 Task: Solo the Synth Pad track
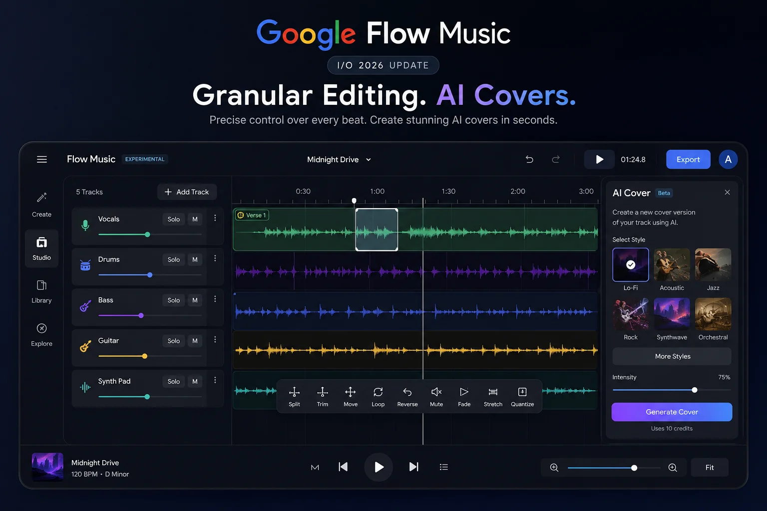[174, 381]
